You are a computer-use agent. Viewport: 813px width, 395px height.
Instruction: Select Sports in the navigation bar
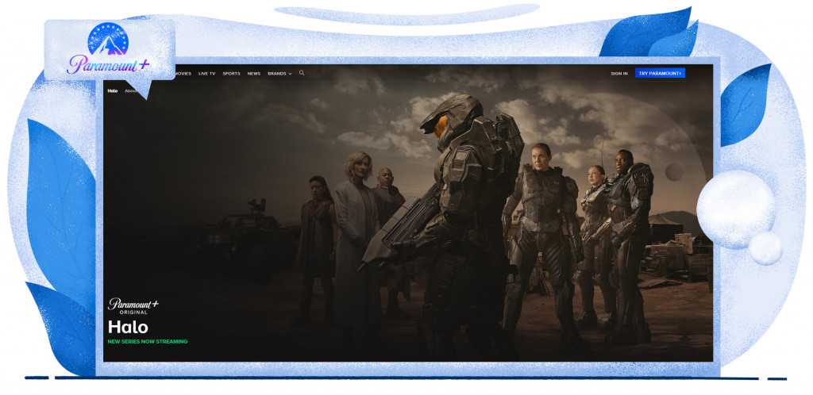tap(231, 74)
